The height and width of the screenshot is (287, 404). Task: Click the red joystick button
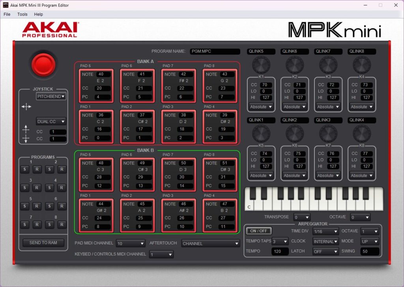(x=43, y=64)
